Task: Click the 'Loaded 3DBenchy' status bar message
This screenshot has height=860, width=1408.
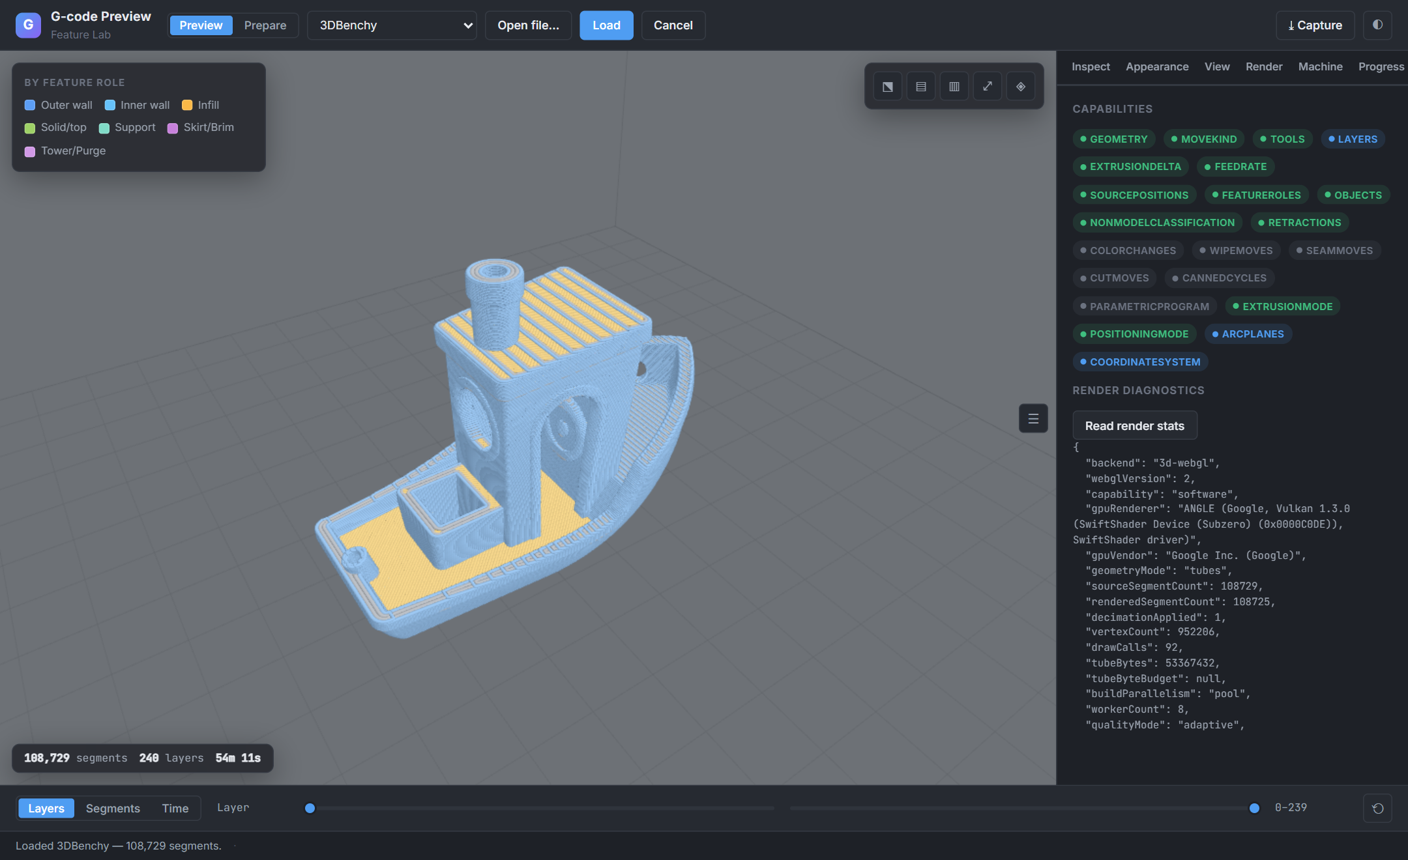Action: click(119, 846)
